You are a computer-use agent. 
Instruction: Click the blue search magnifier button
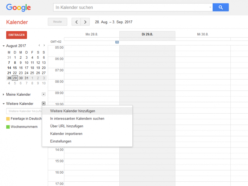coord(220,7)
